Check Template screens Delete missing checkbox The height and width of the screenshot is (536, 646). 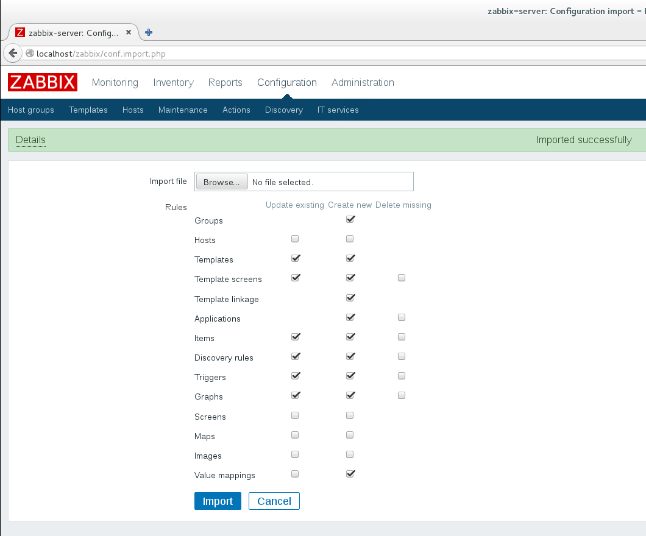(402, 278)
